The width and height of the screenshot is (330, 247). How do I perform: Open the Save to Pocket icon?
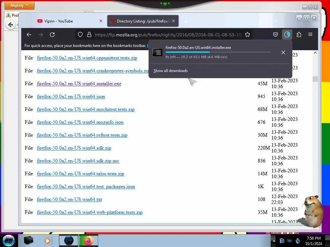tap(276, 34)
